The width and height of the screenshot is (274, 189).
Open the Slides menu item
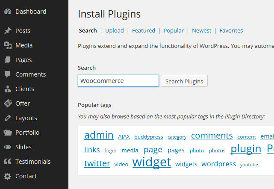[x=24, y=147]
